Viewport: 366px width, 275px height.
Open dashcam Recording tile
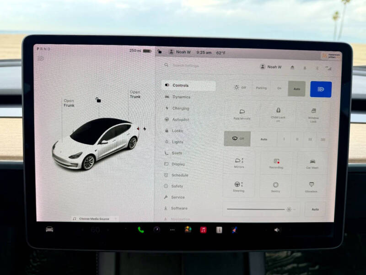276,163
